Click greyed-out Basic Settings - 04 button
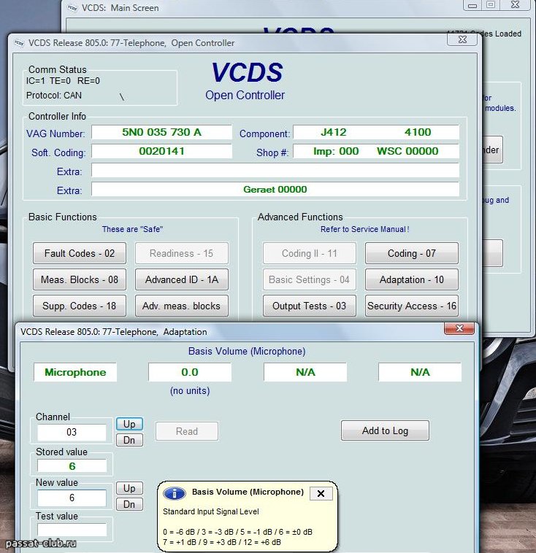This screenshot has width=536, height=553. tap(310, 279)
